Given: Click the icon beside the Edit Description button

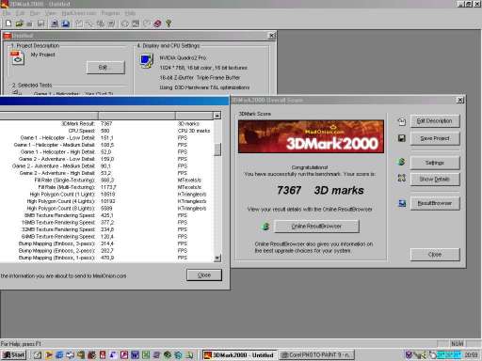Looking at the screenshot, I should 402,121.
